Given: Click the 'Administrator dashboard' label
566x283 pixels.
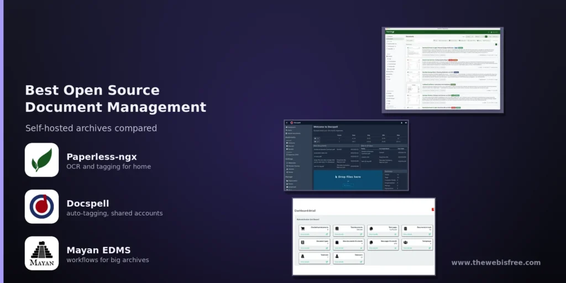Looking at the screenshot, I should coord(308,219).
